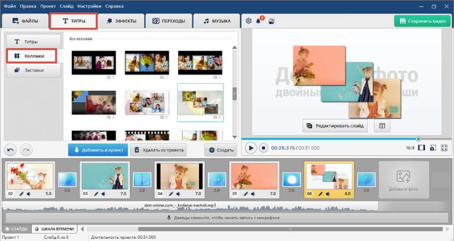
Task: Enter fullscreen preview mode
Action: 444,148
